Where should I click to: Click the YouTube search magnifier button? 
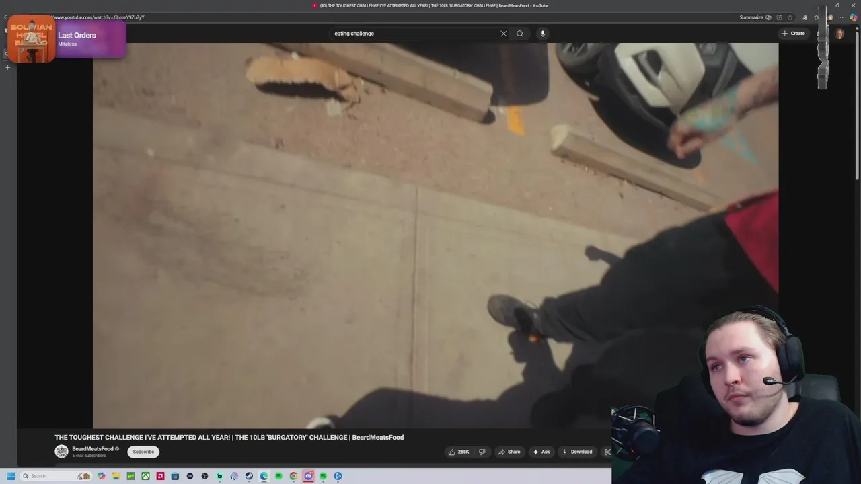[520, 34]
